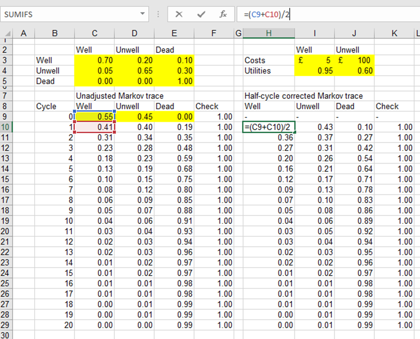Click the 'Half-cycle corrected Markov trace' heading

pyautogui.click(x=269, y=95)
